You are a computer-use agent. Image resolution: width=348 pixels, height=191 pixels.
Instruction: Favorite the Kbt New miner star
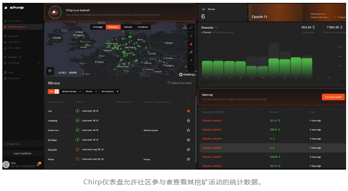click(188, 140)
